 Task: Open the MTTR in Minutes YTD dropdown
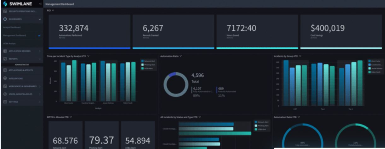click(x=71, y=117)
